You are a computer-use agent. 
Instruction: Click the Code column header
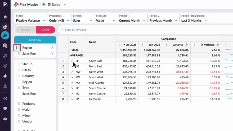pos(73,42)
